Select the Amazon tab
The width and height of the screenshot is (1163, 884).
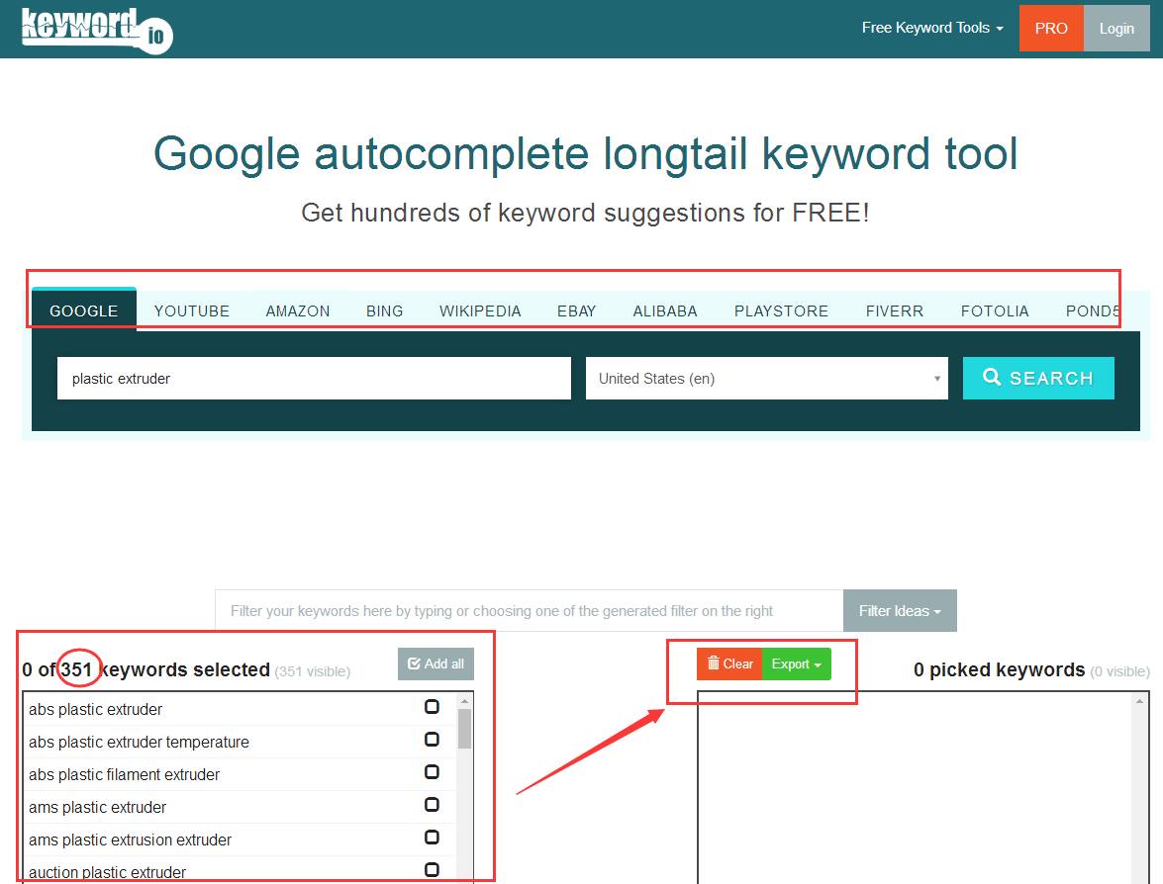[298, 310]
